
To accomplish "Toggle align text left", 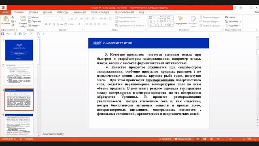I will pyautogui.click(x=87, y=24).
